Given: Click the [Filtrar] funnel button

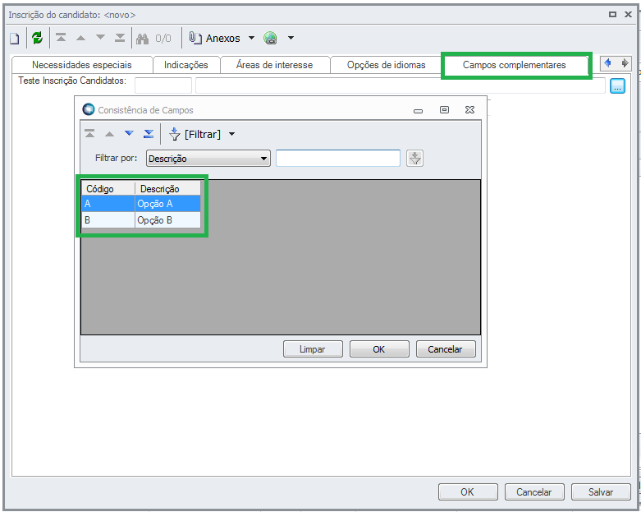Looking at the screenshot, I should click(x=195, y=134).
